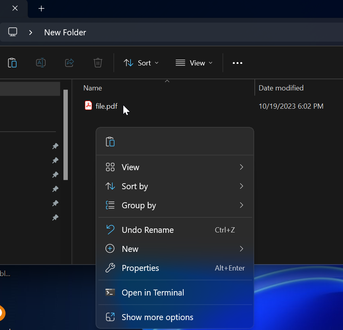Click the last pin icon in the navigation pane
The height and width of the screenshot is (330, 343).
coord(56,217)
